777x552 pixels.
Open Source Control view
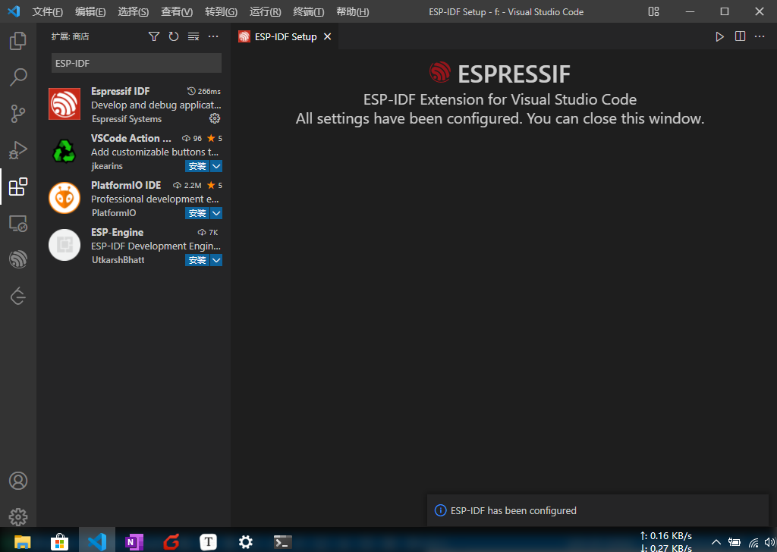coord(18,114)
